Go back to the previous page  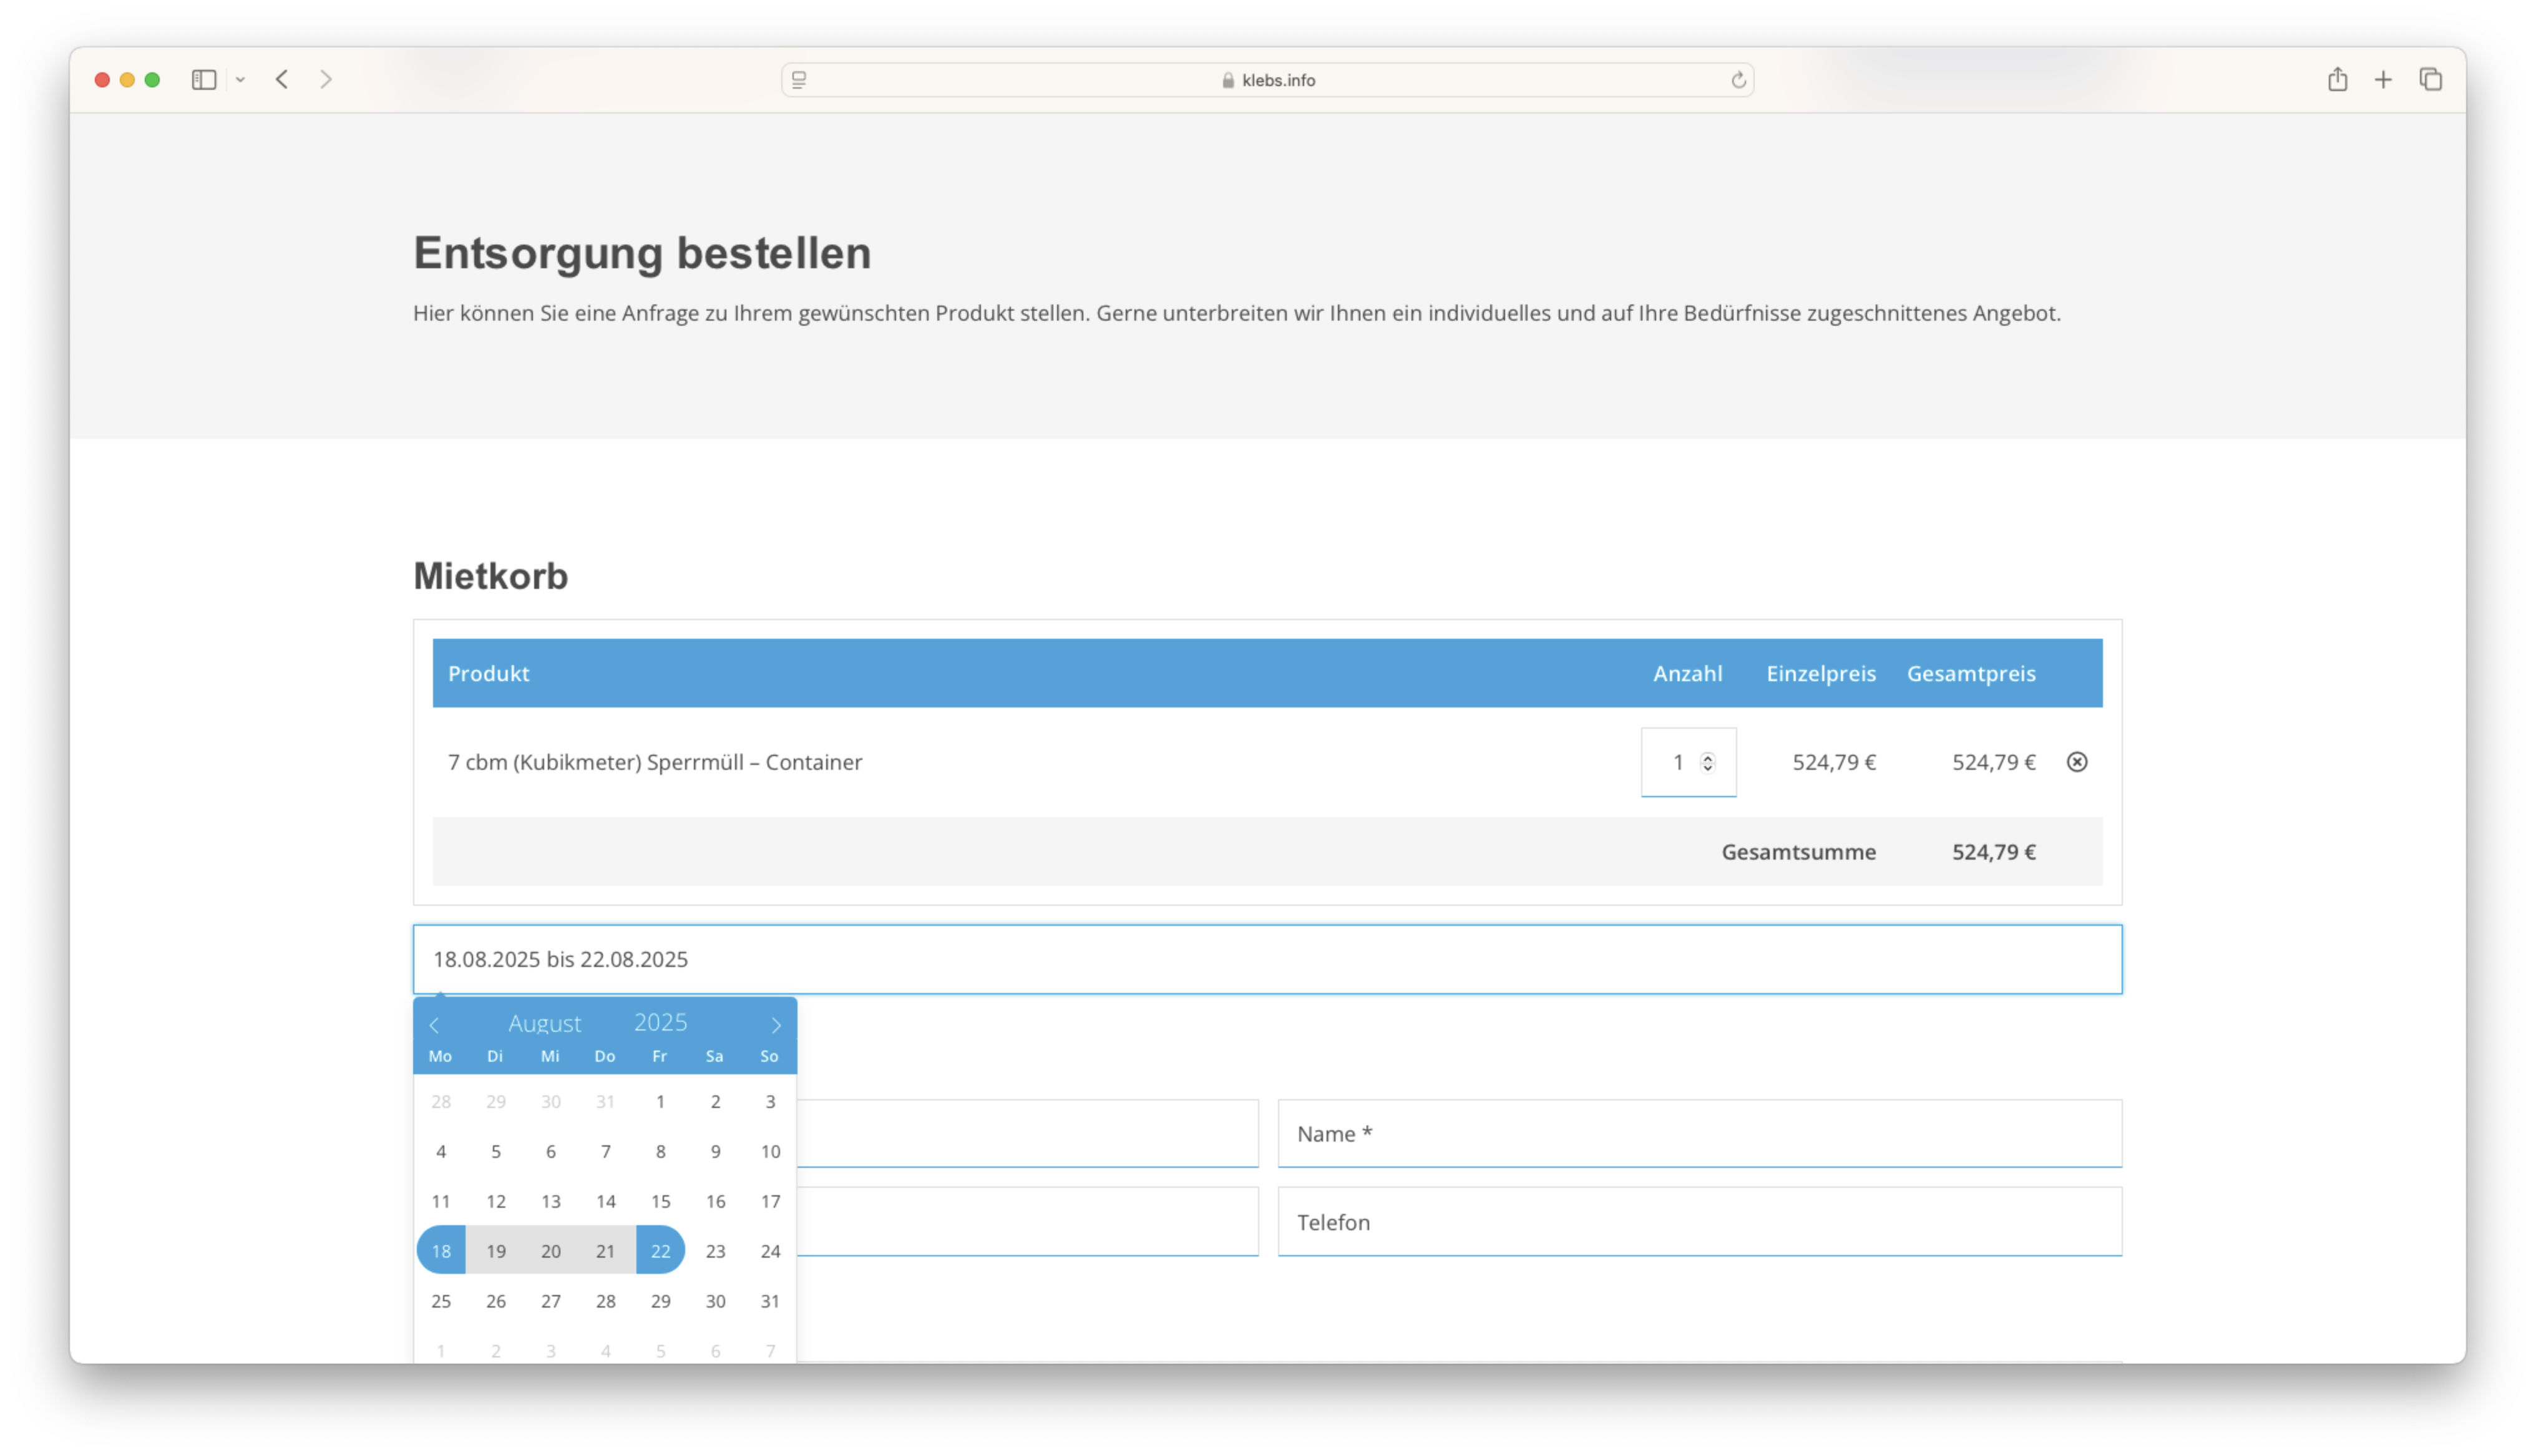(282, 80)
